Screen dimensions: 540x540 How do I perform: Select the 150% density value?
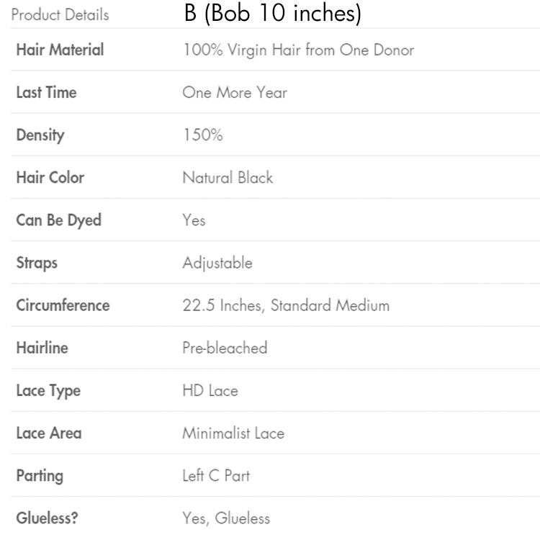point(202,135)
